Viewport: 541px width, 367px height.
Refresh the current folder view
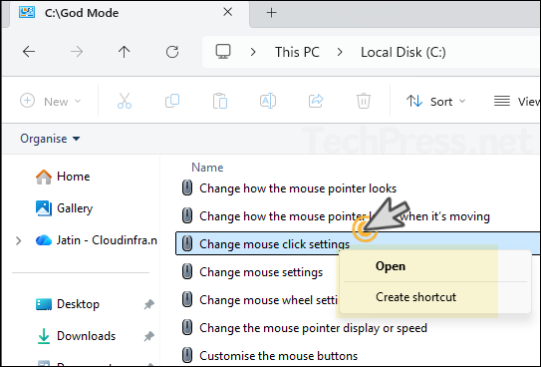(x=172, y=52)
